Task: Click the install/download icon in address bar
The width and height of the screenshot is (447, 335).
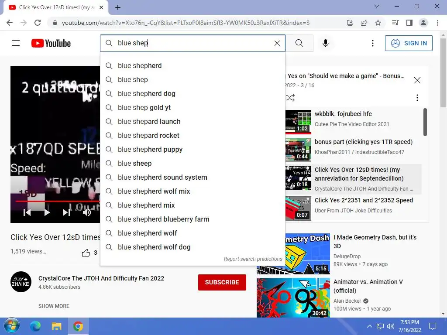Action: (350, 23)
